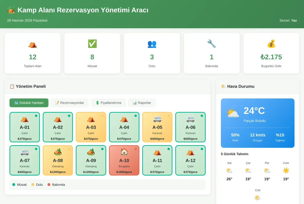The image size is (304, 204).
Task: Open the Doluluk Haritası tab
Action: (29, 103)
